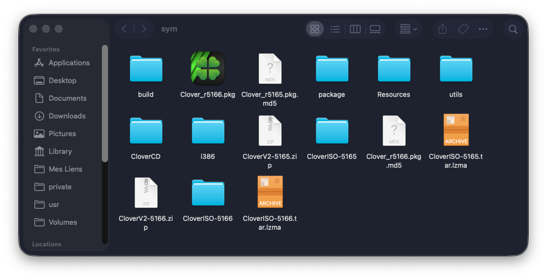Switch to icon grid view
Viewport: 547px width, 279px height.
[x=314, y=29]
